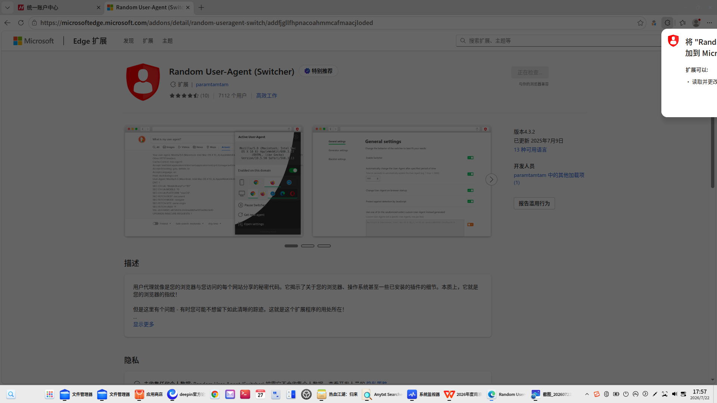Open the paramtamtam developer link
Screen dimensions: 717x403
click(212, 84)
